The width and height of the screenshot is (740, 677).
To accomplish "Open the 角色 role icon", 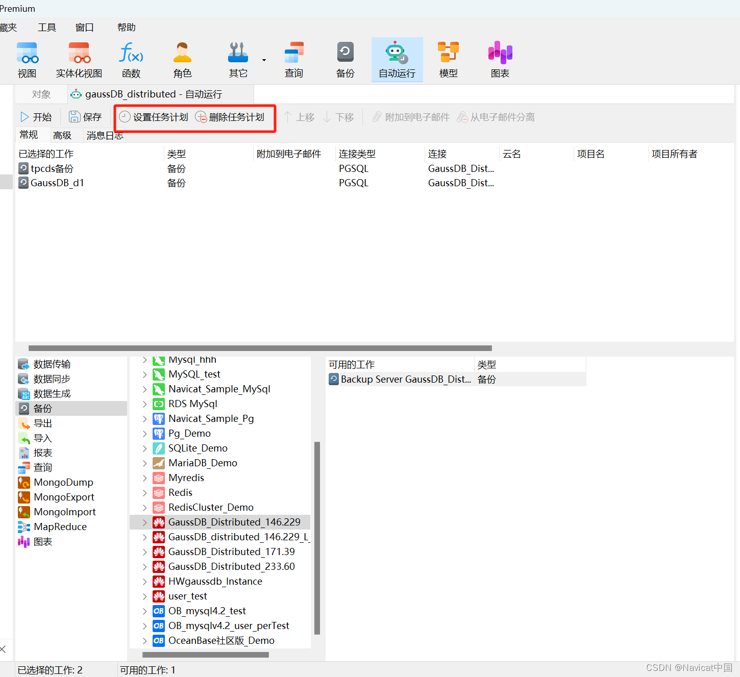I will [x=182, y=60].
